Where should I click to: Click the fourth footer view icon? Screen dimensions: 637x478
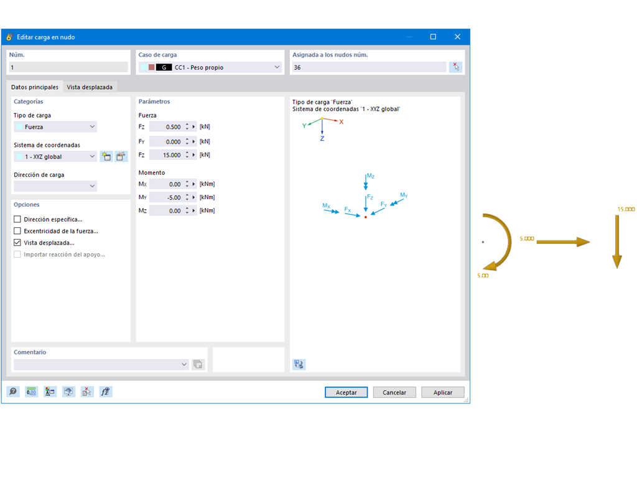pos(68,392)
